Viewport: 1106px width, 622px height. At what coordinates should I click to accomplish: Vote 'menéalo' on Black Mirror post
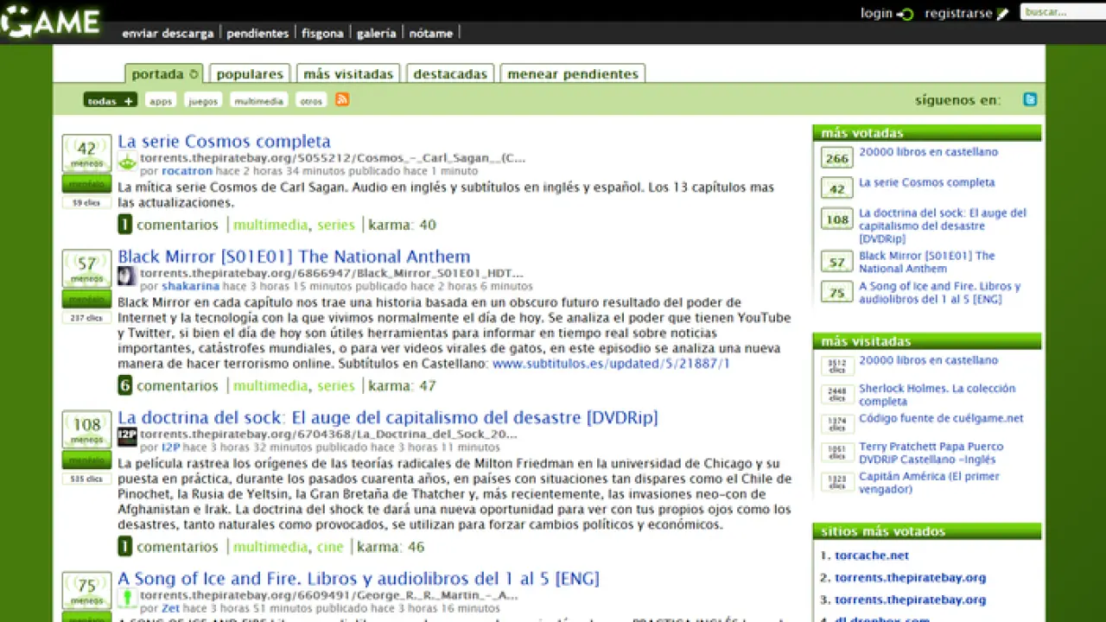(86, 299)
